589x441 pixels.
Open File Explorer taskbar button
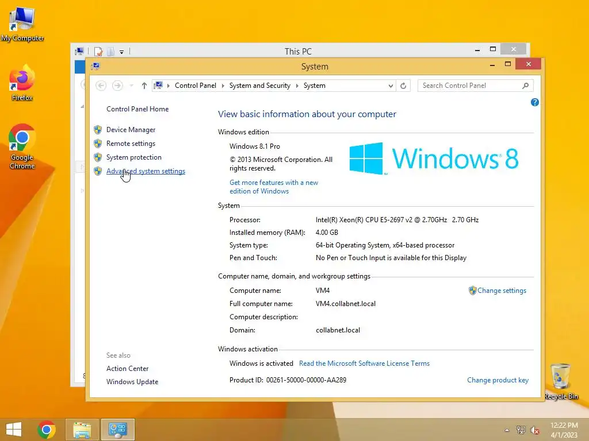(82, 430)
